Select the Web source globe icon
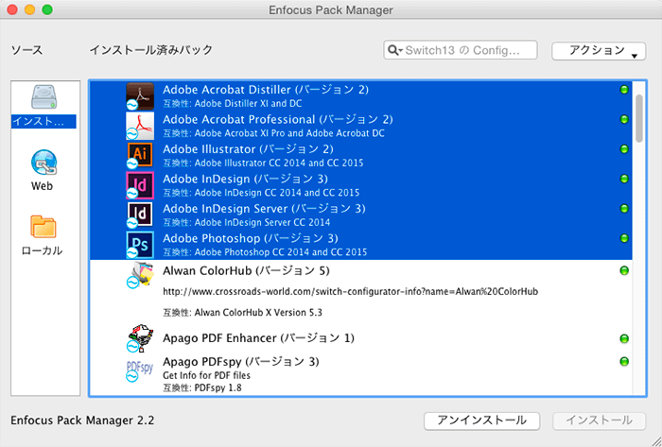 coord(44,163)
